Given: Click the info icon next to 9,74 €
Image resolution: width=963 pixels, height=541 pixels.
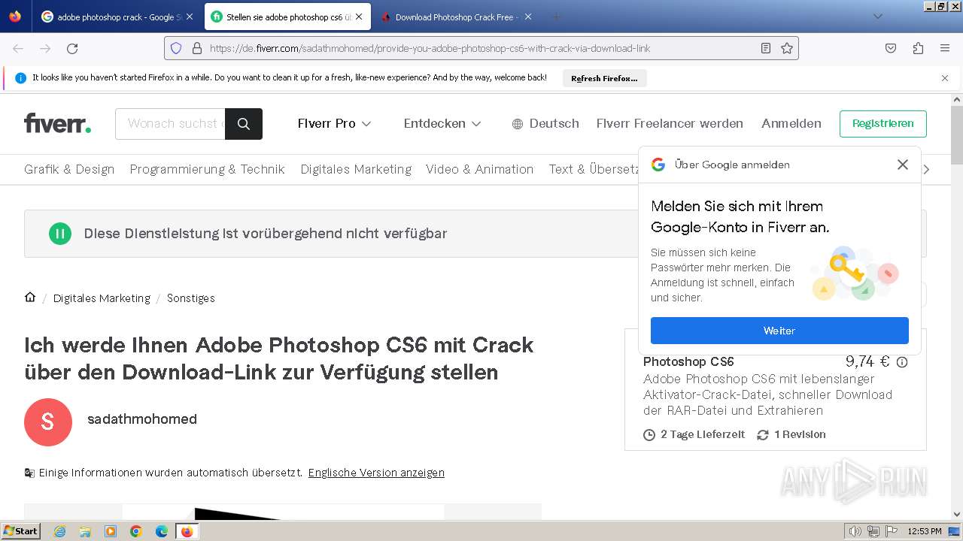Looking at the screenshot, I should (902, 362).
